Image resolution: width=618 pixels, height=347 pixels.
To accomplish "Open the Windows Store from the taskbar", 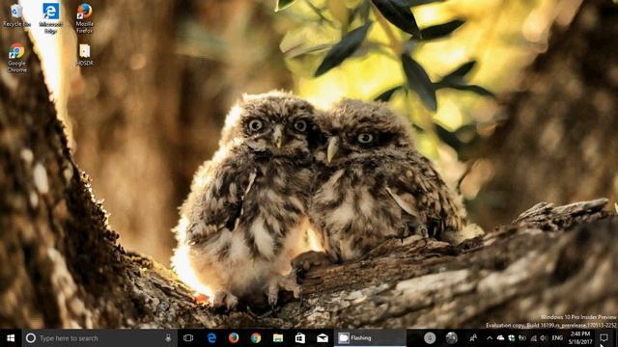I will pos(300,338).
